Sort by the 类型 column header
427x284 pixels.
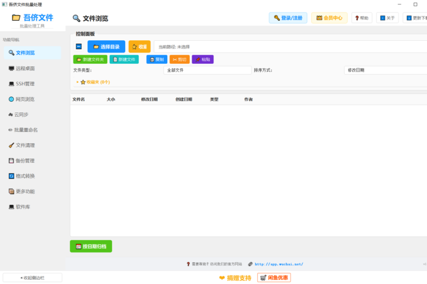coord(214,99)
